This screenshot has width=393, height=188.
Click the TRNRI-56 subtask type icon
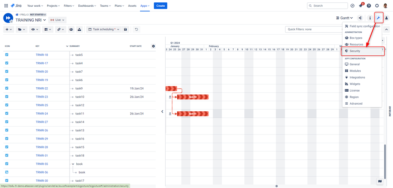7,172
